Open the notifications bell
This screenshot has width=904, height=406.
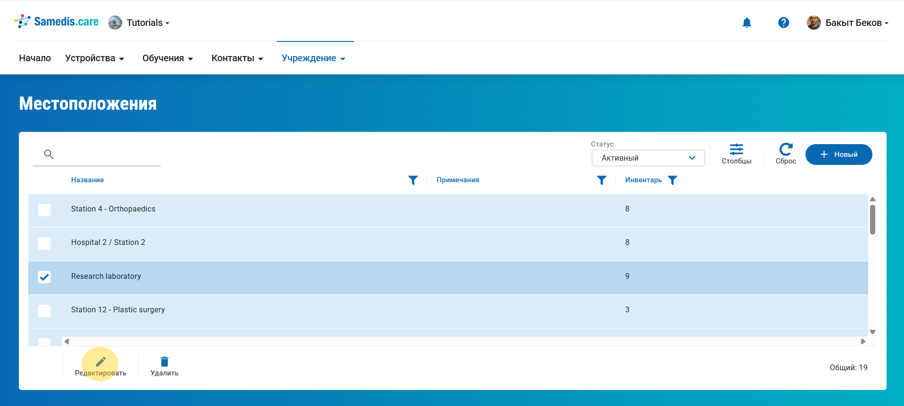click(746, 23)
